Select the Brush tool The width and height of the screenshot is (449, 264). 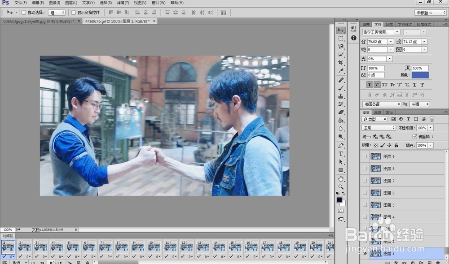(340, 88)
